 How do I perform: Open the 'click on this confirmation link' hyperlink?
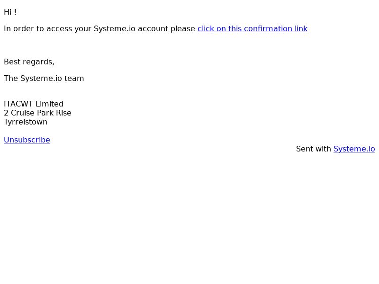click(253, 29)
